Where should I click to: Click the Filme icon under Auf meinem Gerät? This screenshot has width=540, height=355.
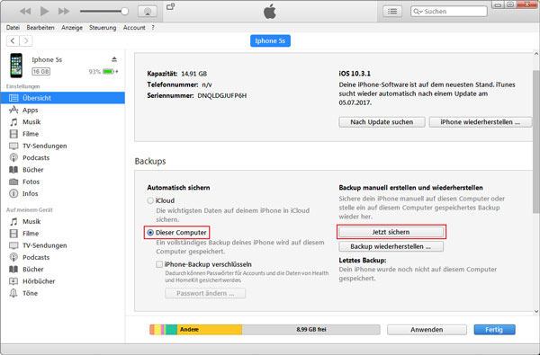(x=13, y=234)
